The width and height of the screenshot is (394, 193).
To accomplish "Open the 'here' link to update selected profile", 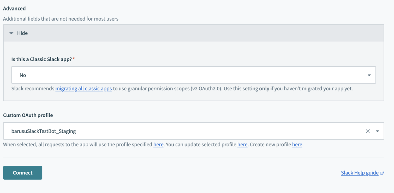I will [242, 145].
